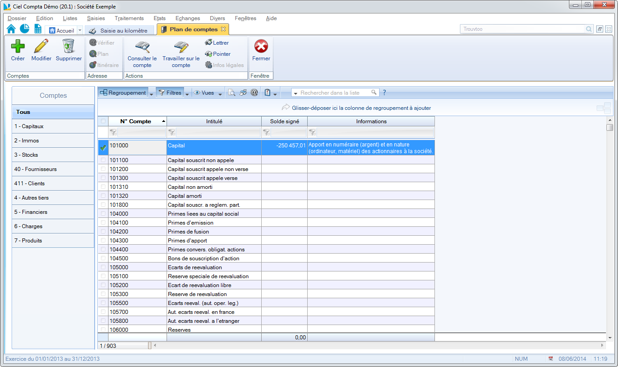Screen dimensions: 618x367
Task: Click the Supprimer trash bin icon
Action: pyautogui.click(x=68, y=46)
